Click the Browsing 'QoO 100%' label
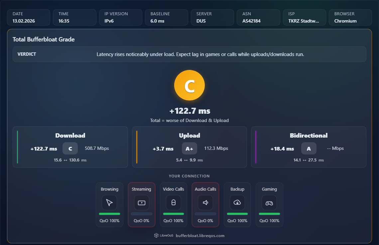The height and width of the screenshot is (245, 379). click(x=109, y=221)
